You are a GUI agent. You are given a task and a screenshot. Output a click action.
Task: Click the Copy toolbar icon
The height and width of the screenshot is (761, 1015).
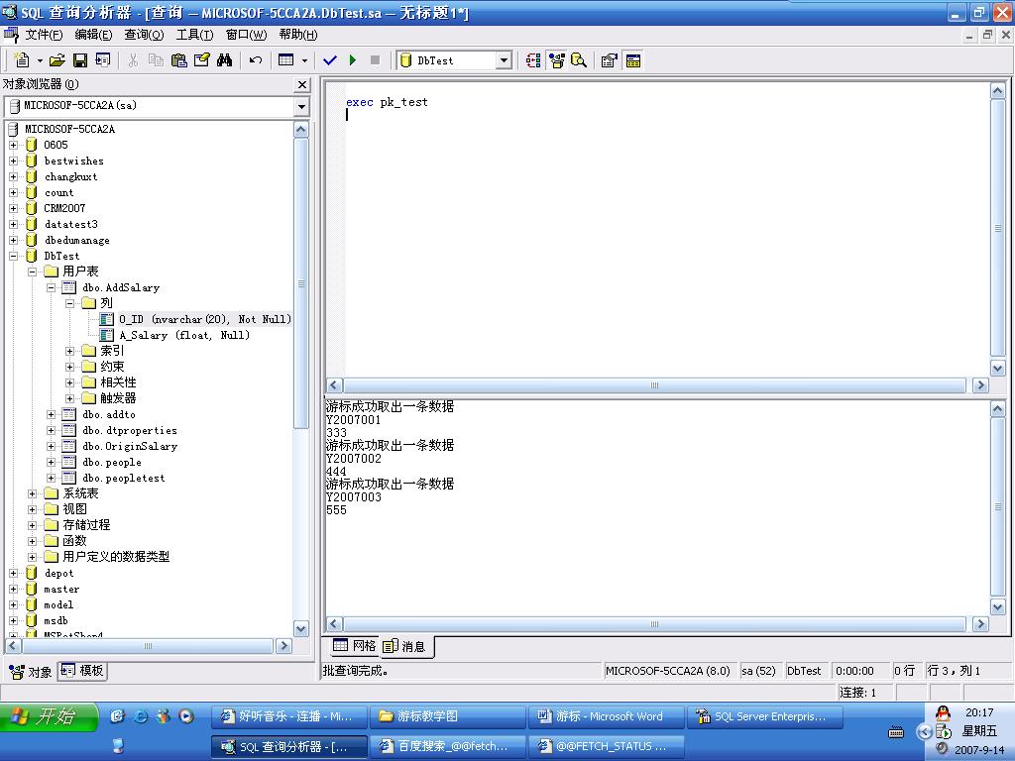156,60
